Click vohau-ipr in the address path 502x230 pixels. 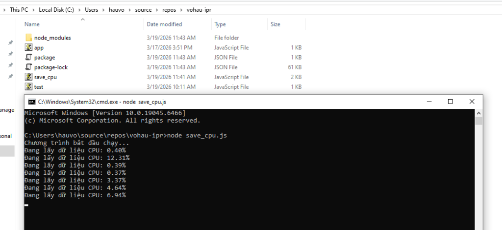(199, 10)
